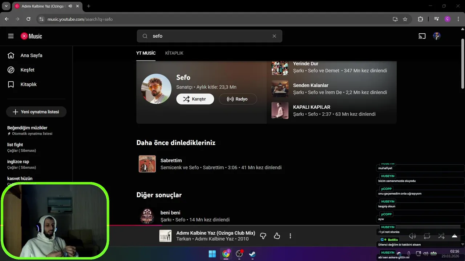Play KAPALI KAPILAR song thumbnail
The width and height of the screenshot is (465, 261).
click(x=280, y=111)
